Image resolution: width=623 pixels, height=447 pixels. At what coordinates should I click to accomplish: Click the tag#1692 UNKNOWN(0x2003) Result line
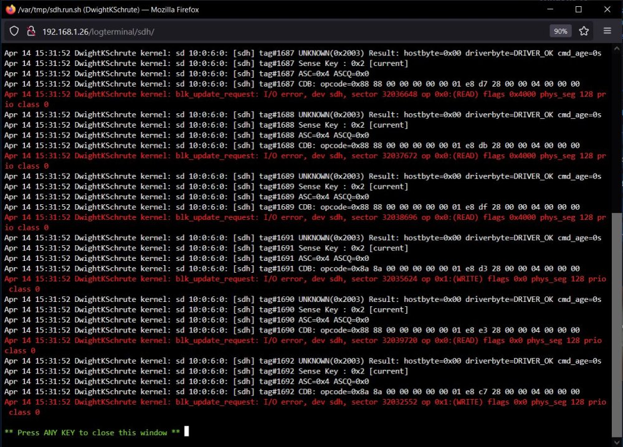tap(303, 361)
